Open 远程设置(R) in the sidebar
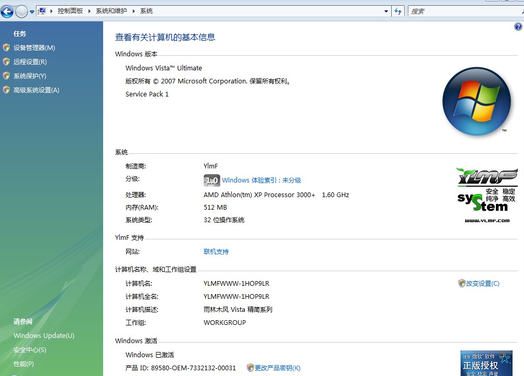The image size is (524, 376). [30, 62]
